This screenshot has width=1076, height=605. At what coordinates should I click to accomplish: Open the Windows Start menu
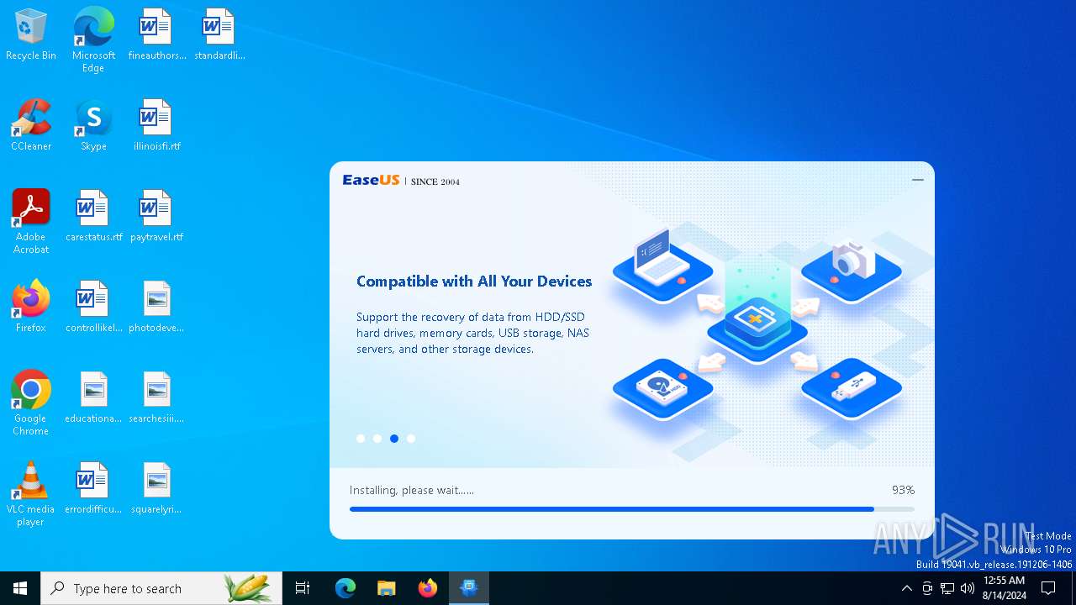coord(20,588)
